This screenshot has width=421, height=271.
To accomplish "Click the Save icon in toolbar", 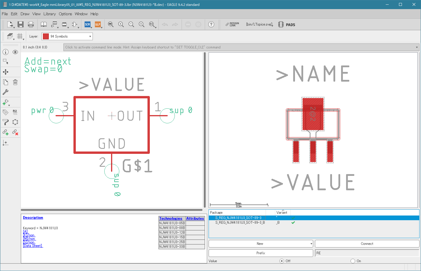I will [x=20, y=24].
